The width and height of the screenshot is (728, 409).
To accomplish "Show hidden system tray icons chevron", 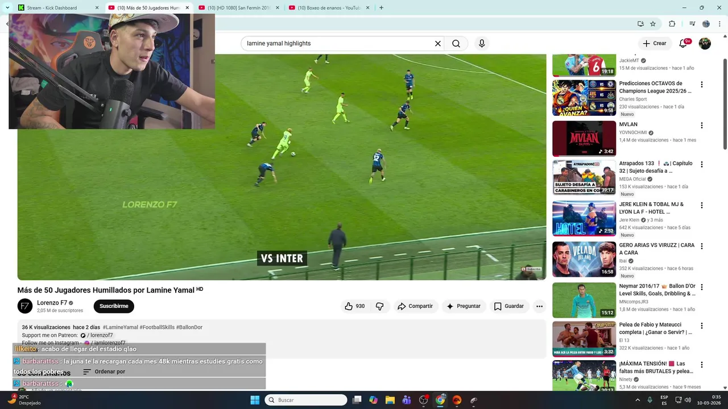I will 638,400.
